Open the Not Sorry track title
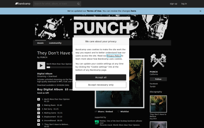 pyautogui.click(x=48, y=109)
